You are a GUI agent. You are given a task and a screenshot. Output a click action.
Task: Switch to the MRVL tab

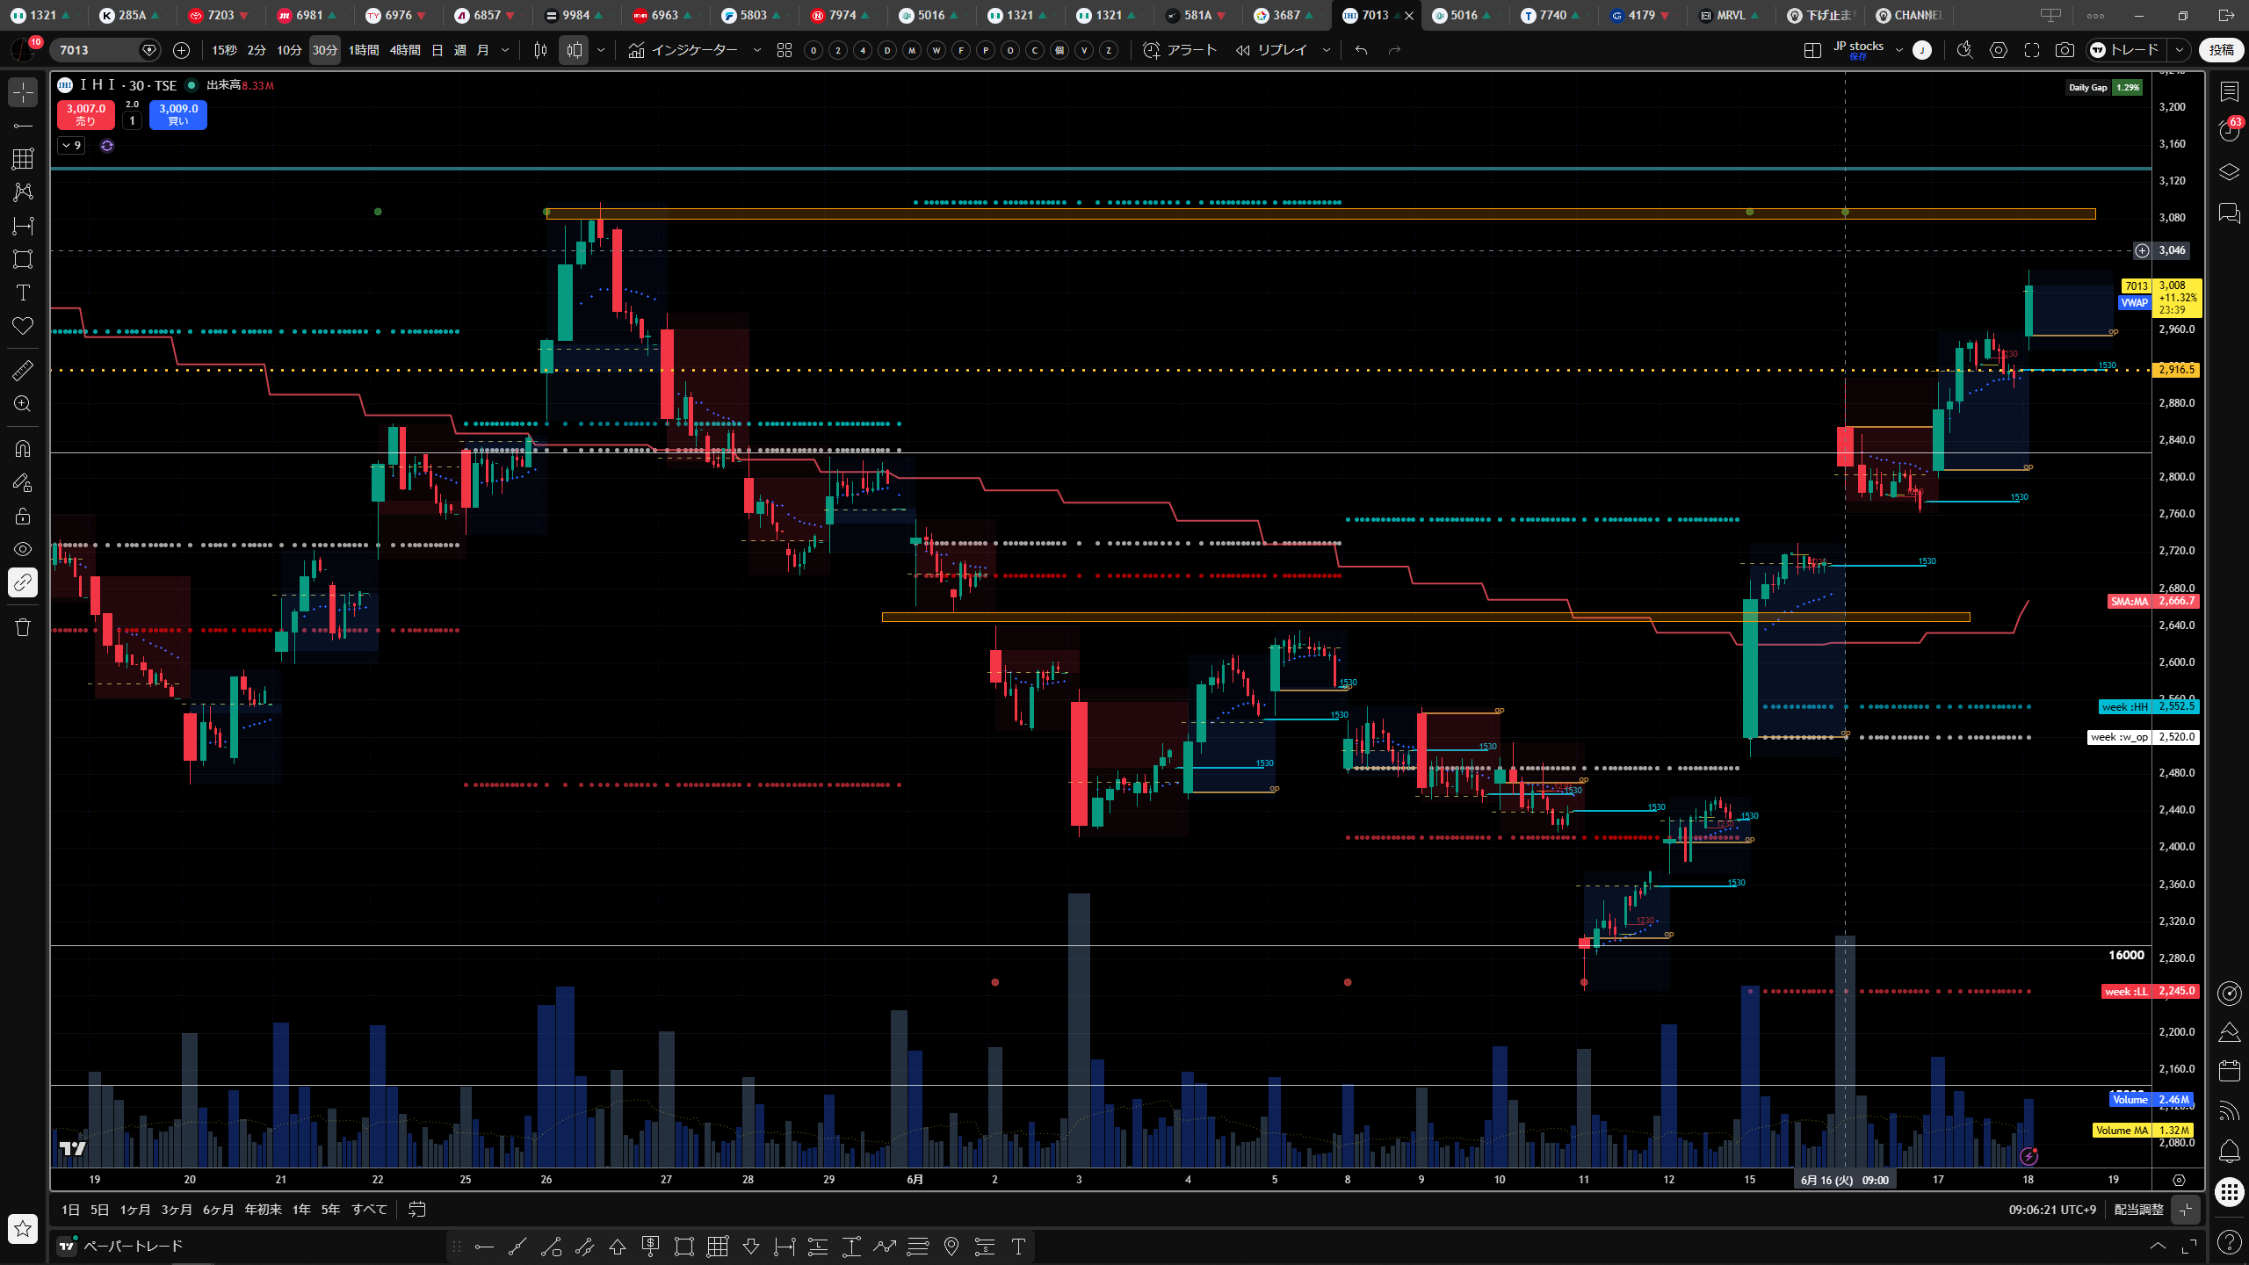coord(1730,15)
